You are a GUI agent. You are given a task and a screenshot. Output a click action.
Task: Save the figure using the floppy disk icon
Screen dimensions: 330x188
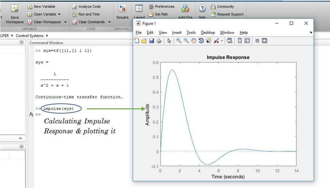click(x=152, y=40)
